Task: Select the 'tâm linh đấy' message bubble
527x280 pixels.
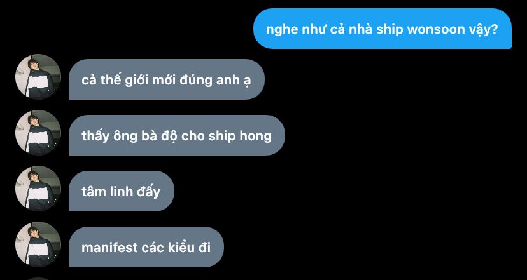Action: tap(122, 191)
